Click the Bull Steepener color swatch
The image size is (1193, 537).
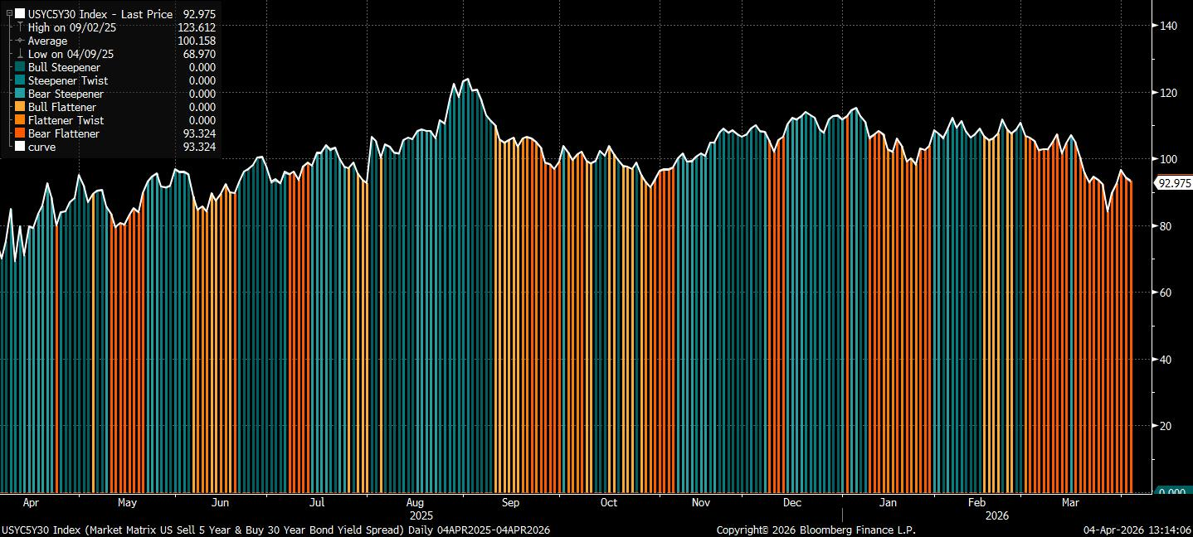20,67
